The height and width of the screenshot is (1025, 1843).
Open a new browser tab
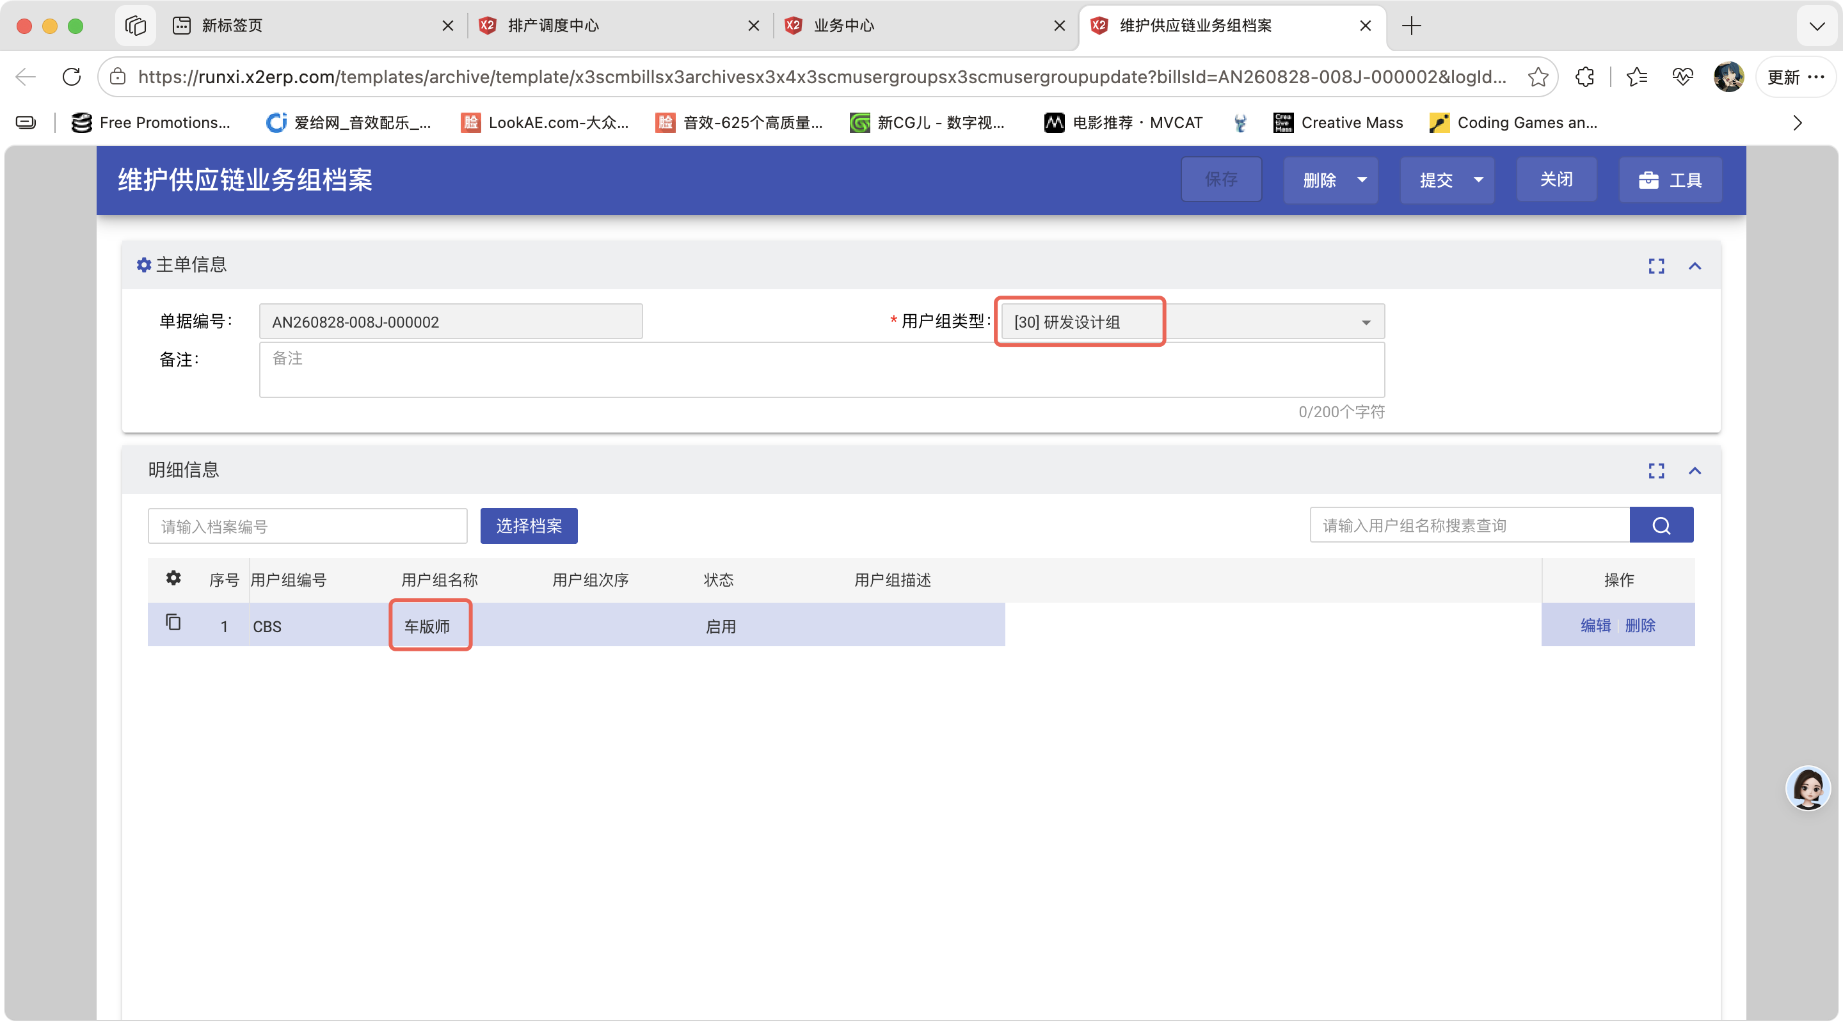click(x=1411, y=26)
